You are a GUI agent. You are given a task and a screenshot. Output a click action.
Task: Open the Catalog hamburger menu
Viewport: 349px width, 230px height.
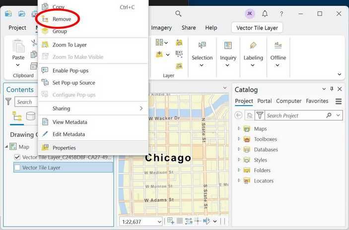339,101
